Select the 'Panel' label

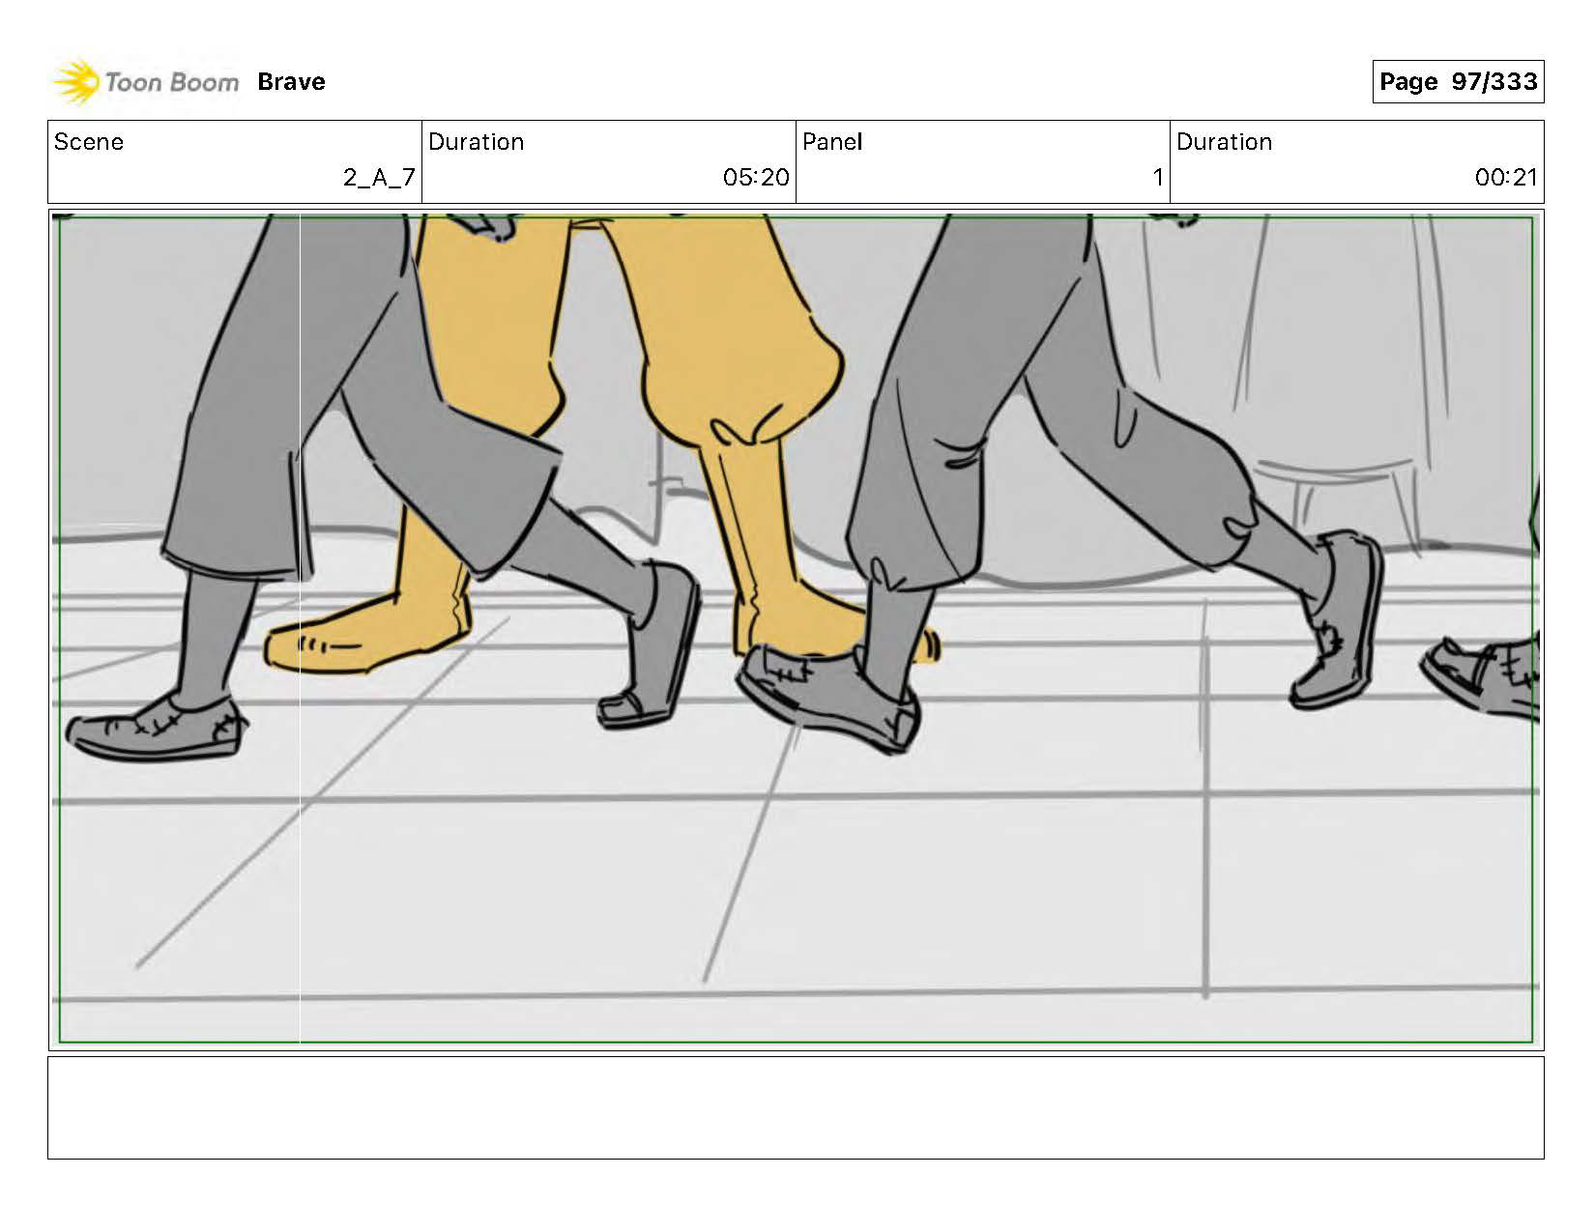point(832,142)
